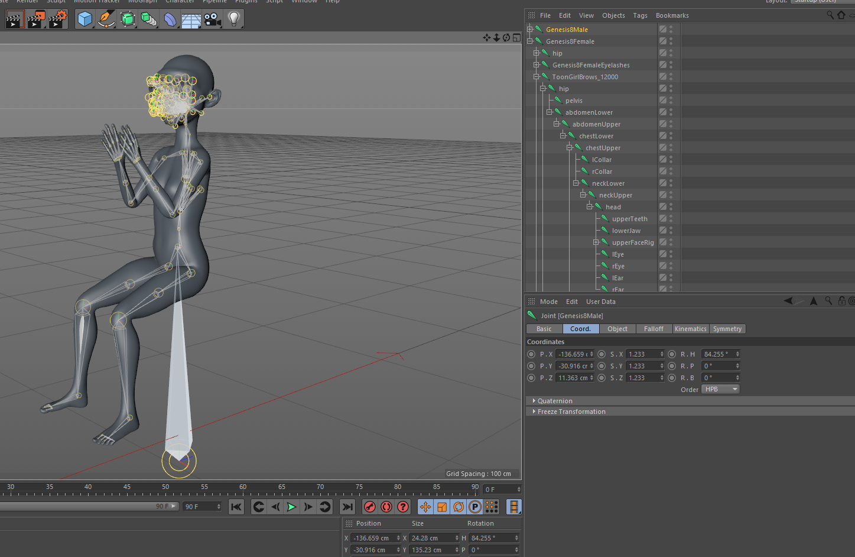Toggle layer checkbox for pelvis joint row
This screenshot has height=557, width=855.
coord(663,101)
